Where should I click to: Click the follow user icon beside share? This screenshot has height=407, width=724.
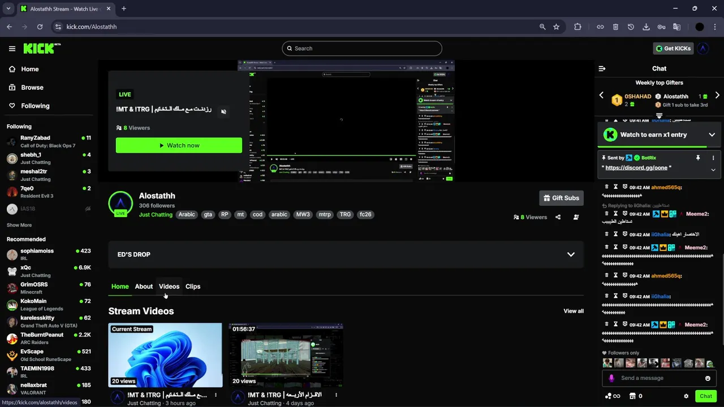pos(576,217)
